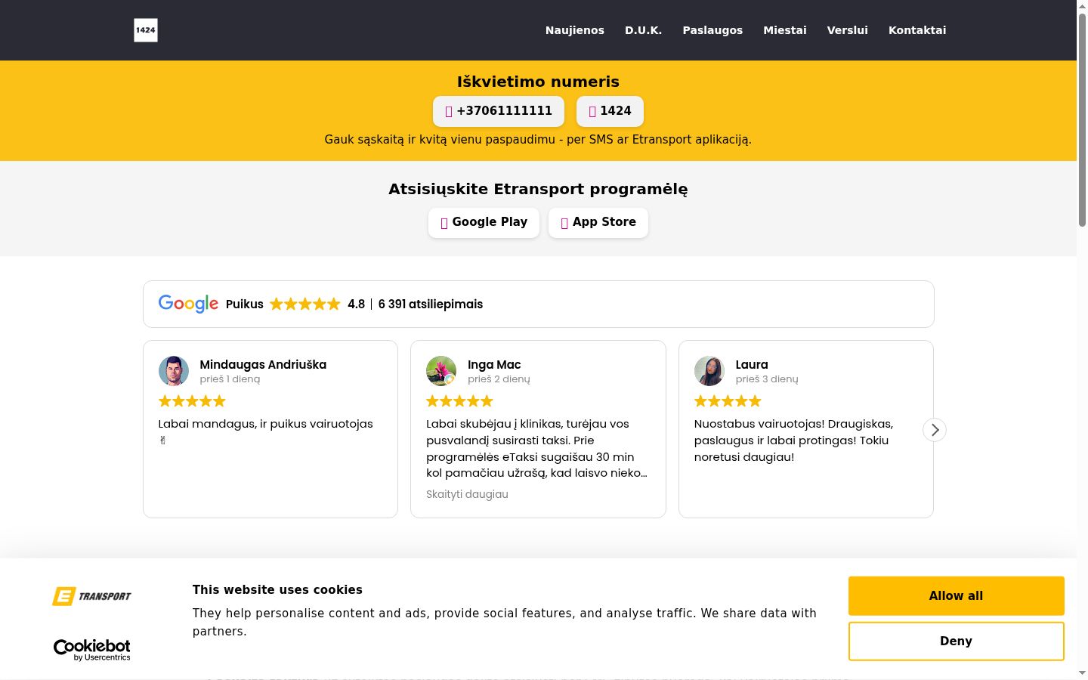Click the 'This website uses cookies' title
Viewport: 1088px width, 680px height.
(x=277, y=590)
